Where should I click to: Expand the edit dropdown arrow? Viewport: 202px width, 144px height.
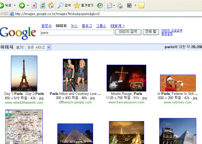coord(135,5)
